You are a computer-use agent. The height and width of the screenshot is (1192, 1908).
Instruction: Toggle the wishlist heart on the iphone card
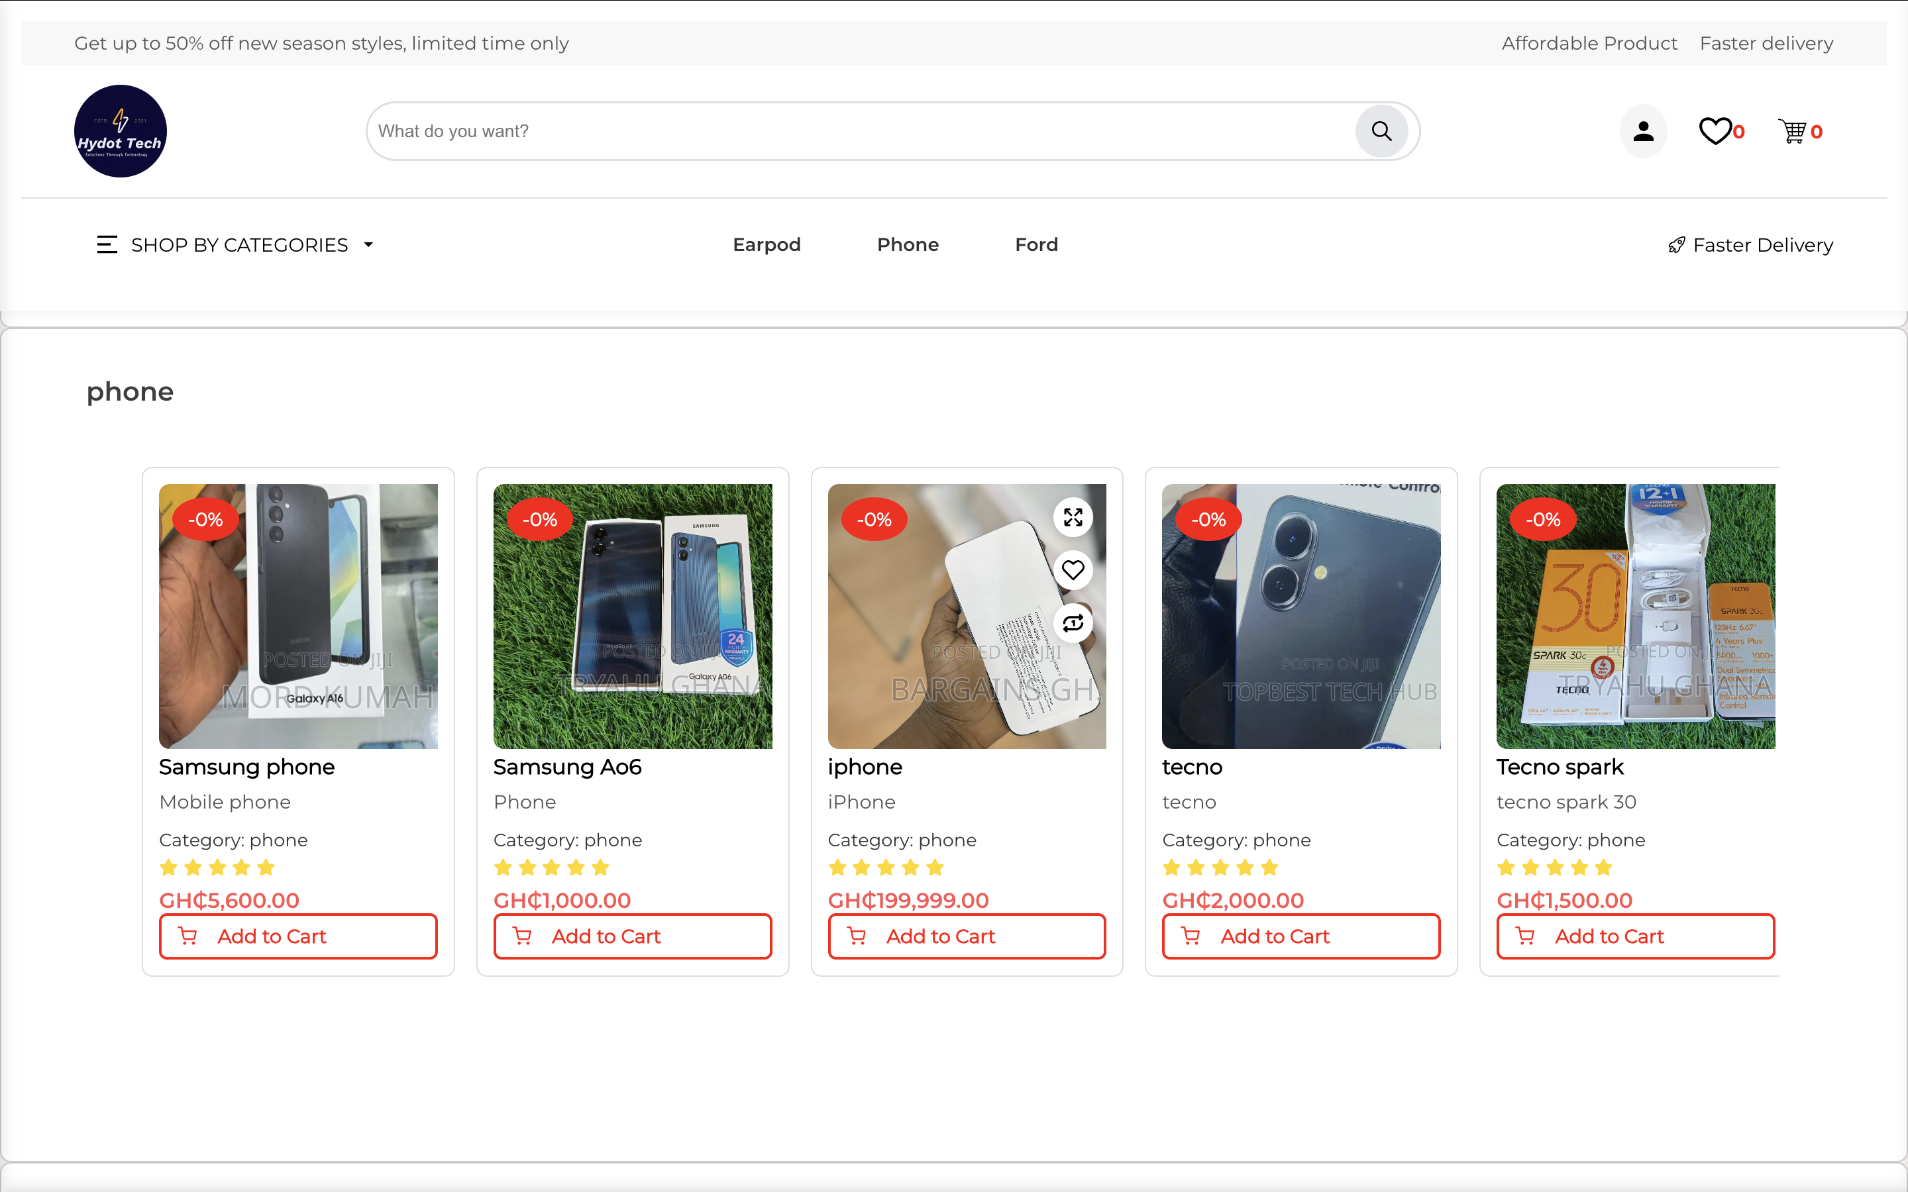click(1073, 570)
